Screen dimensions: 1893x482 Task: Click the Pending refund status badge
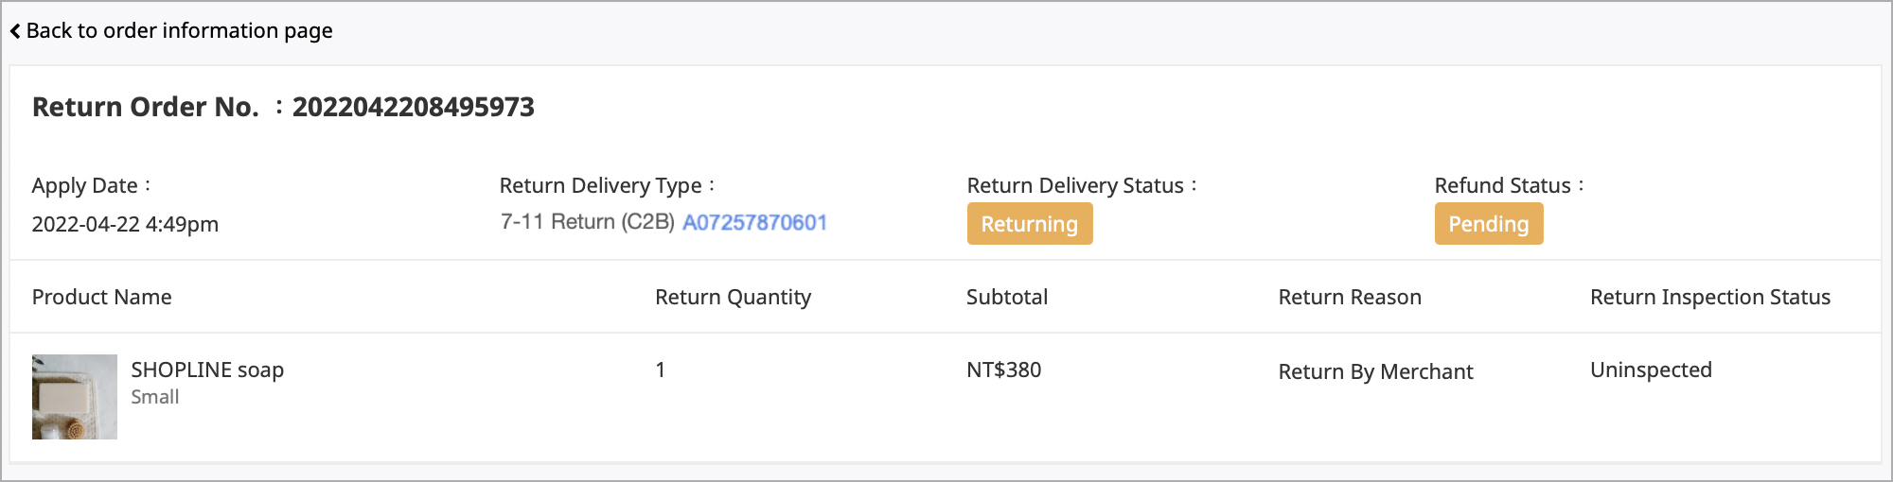click(x=1489, y=224)
